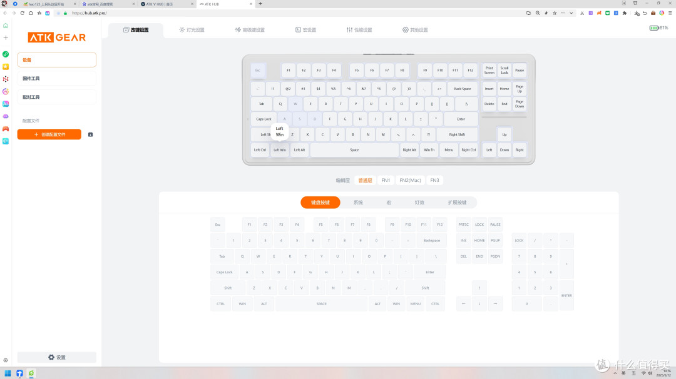Image resolution: width=676 pixels, height=379 pixels.
Task: Open the 设置 gear button in sidebar
Action: [57, 357]
